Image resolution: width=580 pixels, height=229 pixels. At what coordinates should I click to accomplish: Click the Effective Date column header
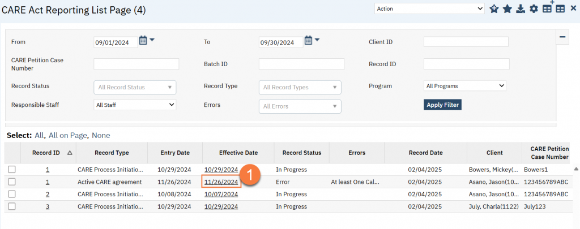[238, 153]
